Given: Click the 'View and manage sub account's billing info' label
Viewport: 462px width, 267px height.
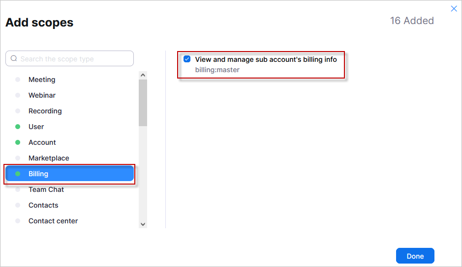Looking at the screenshot, I should pyautogui.click(x=266, y=59).
